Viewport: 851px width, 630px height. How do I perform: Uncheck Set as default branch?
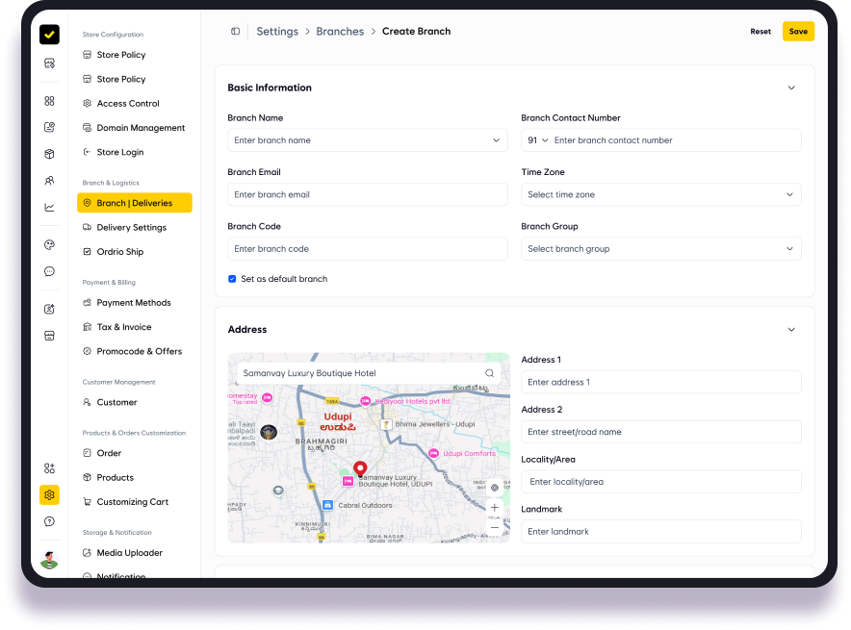(232, 279)
